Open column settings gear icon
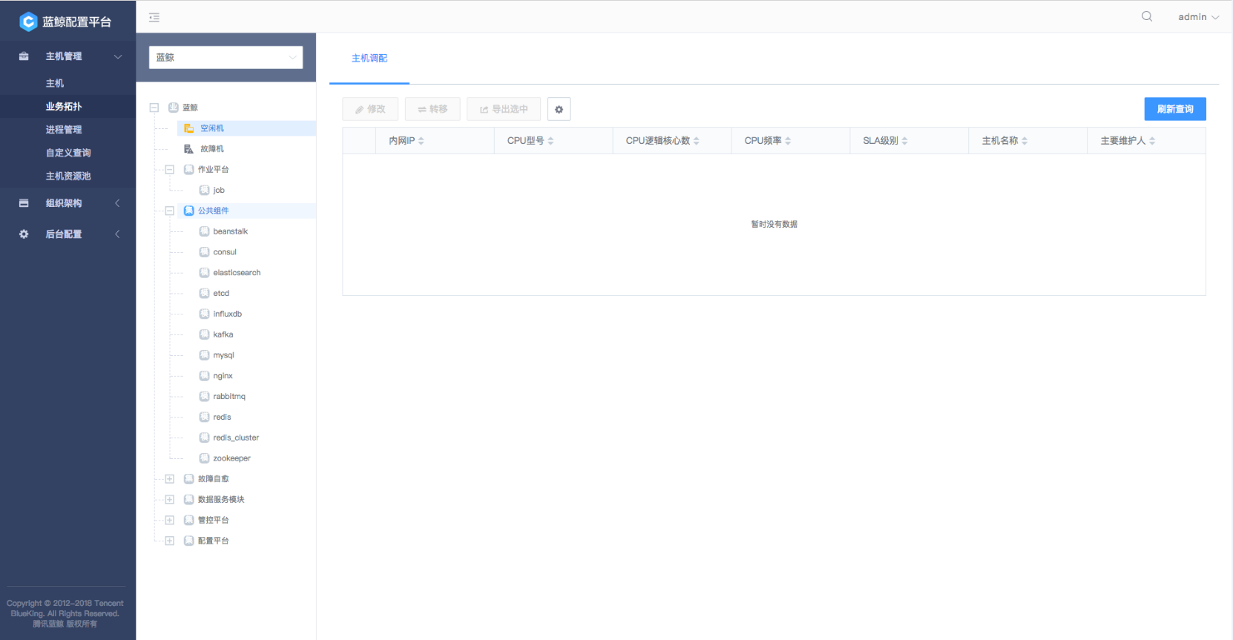The width and height of the screenshot is (1233, 640). click(559, 109)
